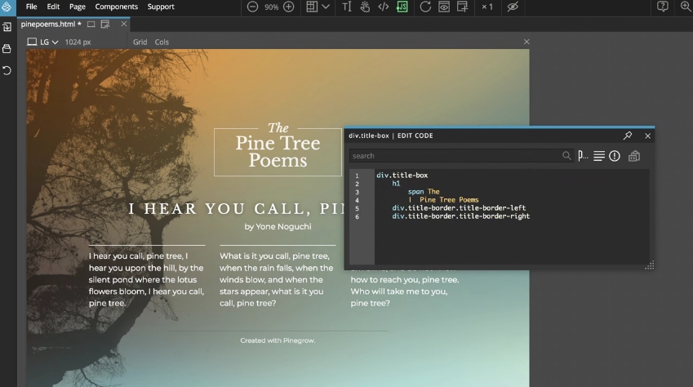
Task: Open the page code editor icon
Action: [x=384, y=7]
